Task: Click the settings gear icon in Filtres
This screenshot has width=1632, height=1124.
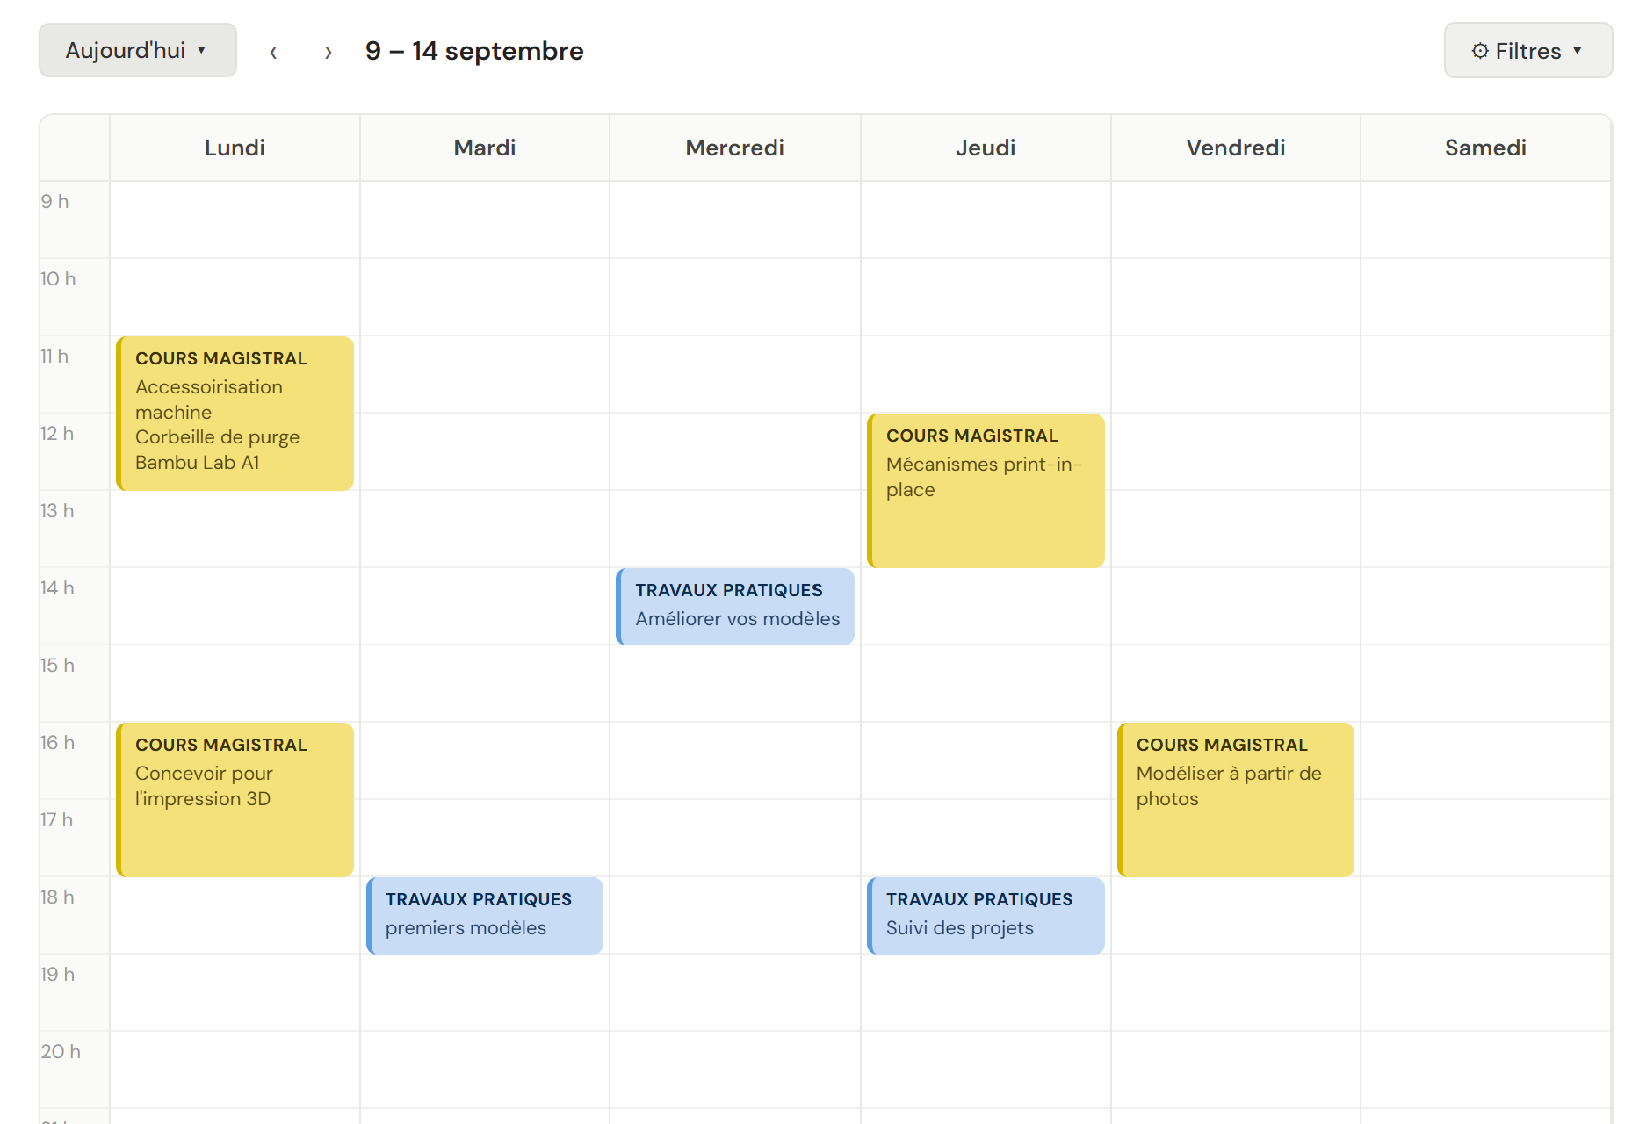Action: (1479, 50)
